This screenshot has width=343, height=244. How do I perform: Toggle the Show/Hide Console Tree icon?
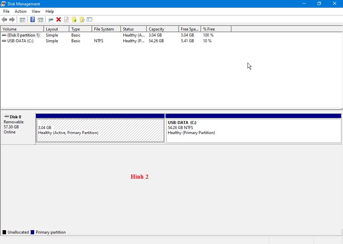22,19
